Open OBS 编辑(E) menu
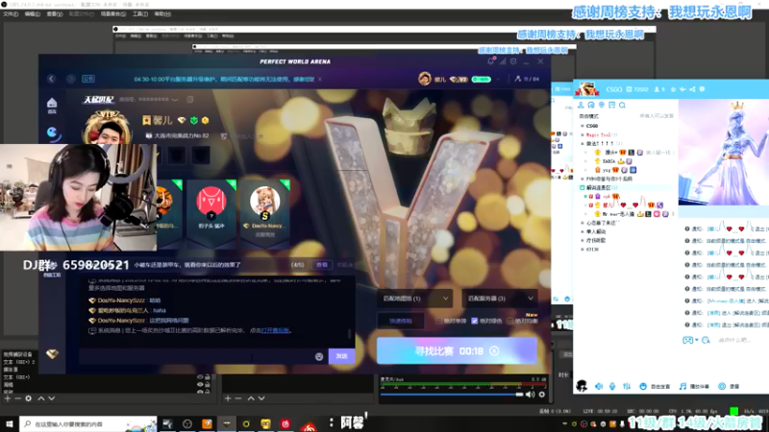 (x=33, y=13)
